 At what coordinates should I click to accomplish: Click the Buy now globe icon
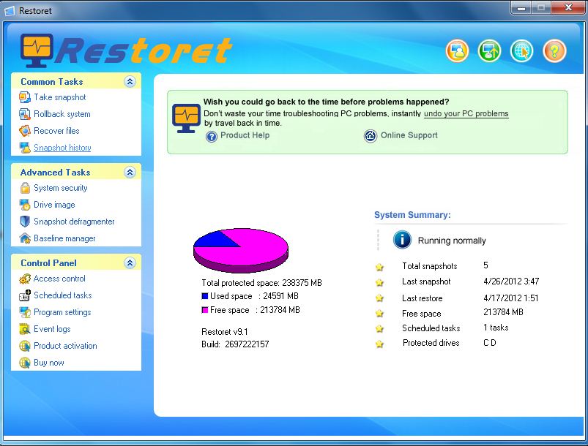[25, 363]
